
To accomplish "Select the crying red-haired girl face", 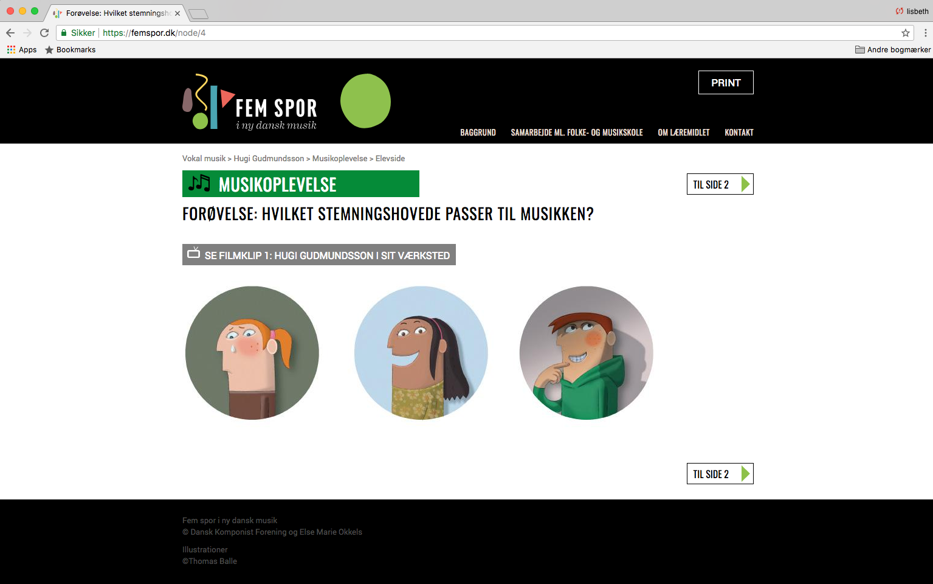I will pos(252,353).
